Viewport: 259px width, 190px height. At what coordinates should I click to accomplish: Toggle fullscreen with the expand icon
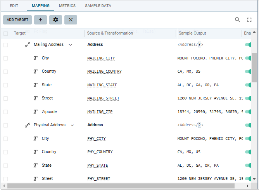point(249,20)
